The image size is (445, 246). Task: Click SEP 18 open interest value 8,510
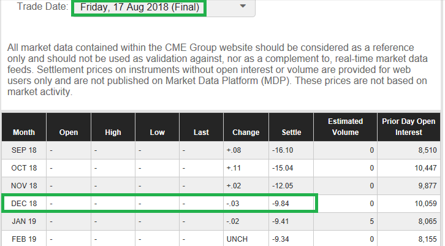(425, 150)
